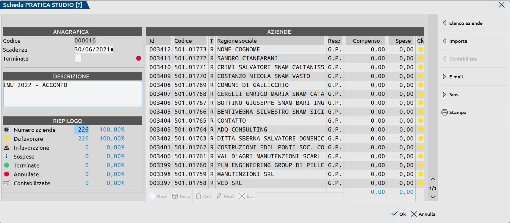Click the Mod pencil icon
The height and width of the screenshot is (223, 510).
pyautogui.click(x=219, y=196)
